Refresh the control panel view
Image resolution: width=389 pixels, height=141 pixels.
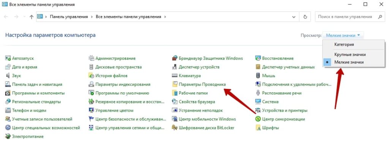(305, 17)
